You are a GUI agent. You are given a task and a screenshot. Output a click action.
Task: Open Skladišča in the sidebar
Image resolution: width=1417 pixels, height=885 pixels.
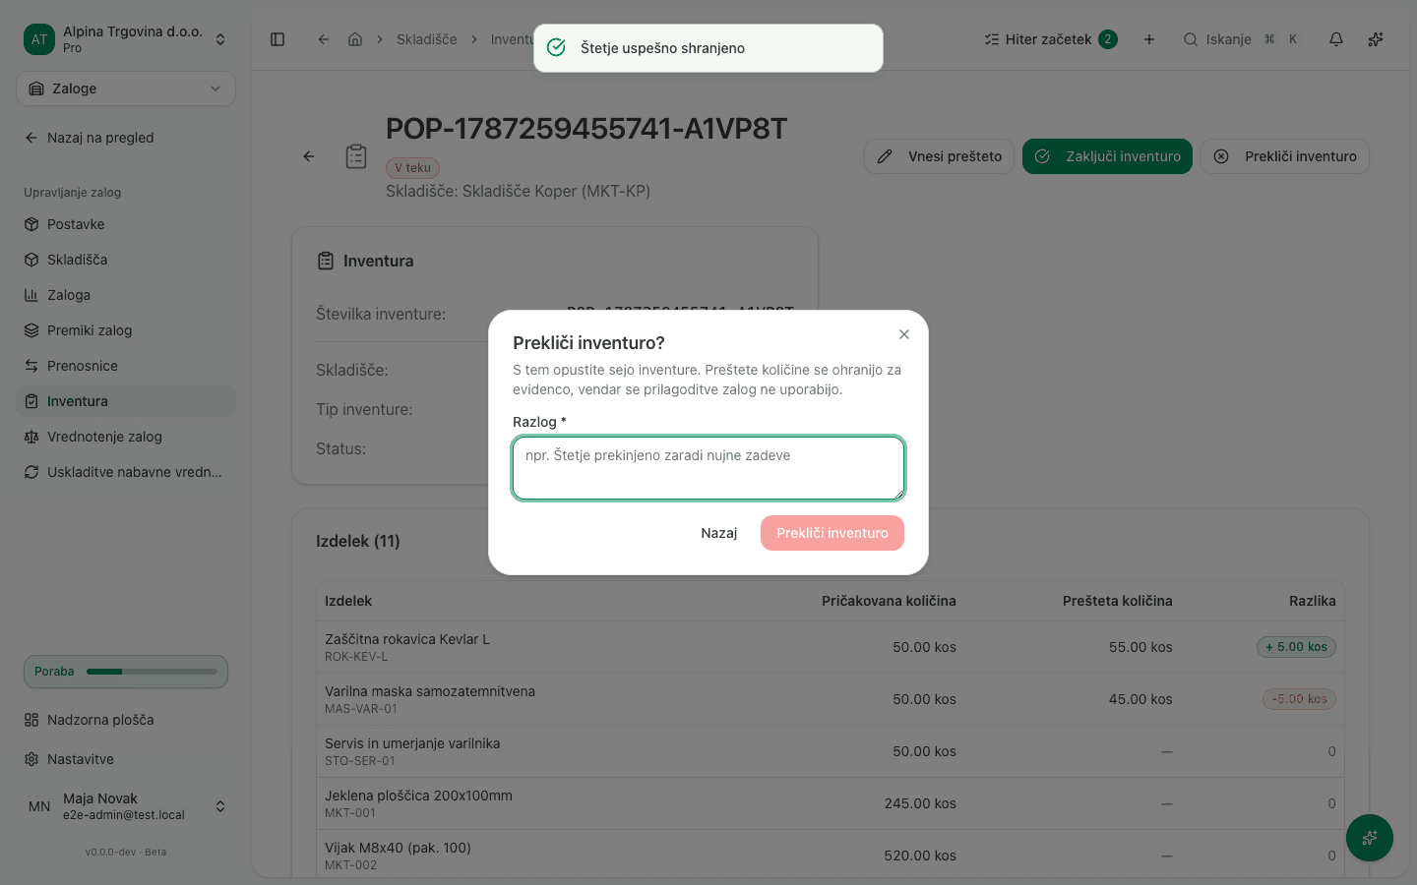point(126,260)
